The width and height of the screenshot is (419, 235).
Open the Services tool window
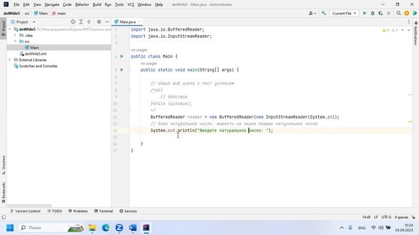[x=128, y=211]
